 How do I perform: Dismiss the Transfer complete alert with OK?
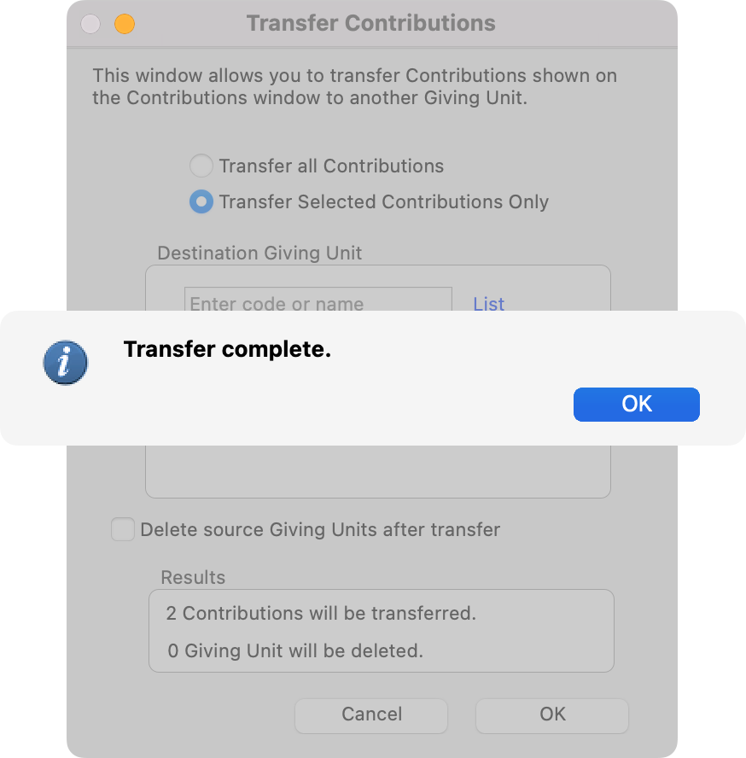(636, 405)
